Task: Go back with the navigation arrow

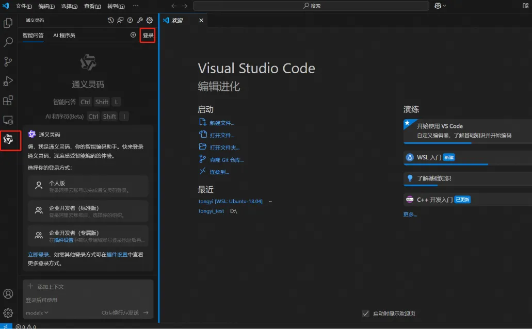Action: coord(174,6)
